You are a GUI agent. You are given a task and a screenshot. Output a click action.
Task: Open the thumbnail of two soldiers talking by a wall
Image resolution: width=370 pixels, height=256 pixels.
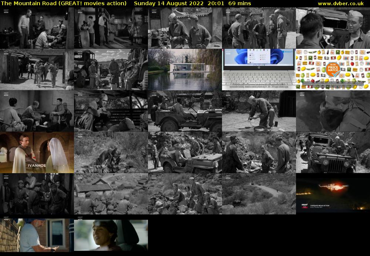(185, 28)
